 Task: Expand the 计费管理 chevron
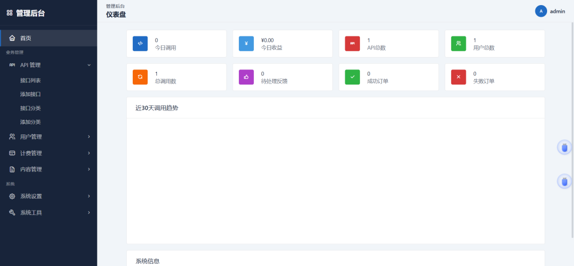[x=89, y=153]
